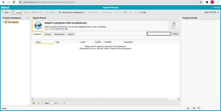221x111 pixels.
Task: Go to the last page
Action: click(64, 103)
